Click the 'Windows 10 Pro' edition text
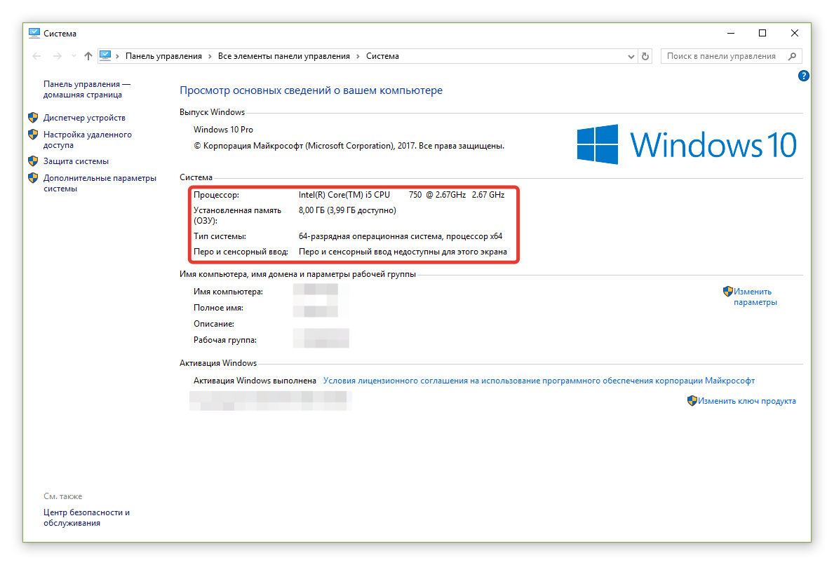 click(223, 130)
